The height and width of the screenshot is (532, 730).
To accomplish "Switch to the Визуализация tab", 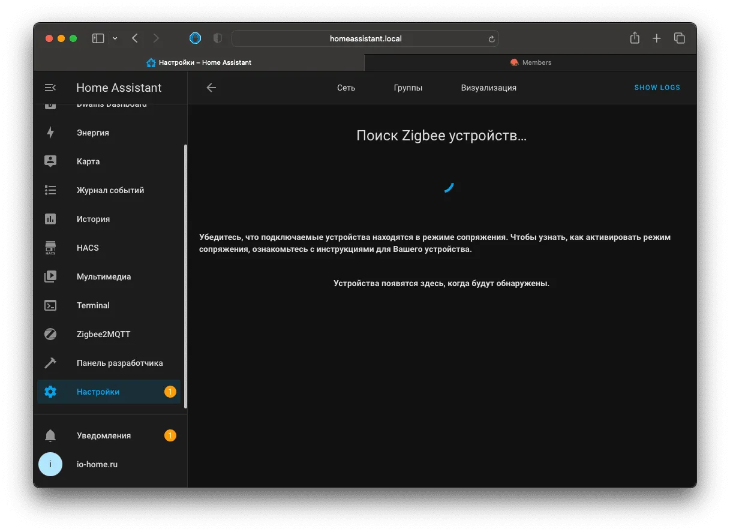I will 488,88.
